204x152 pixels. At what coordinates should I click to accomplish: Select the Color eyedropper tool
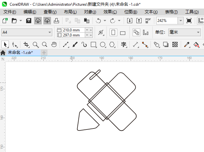[187, 44]
